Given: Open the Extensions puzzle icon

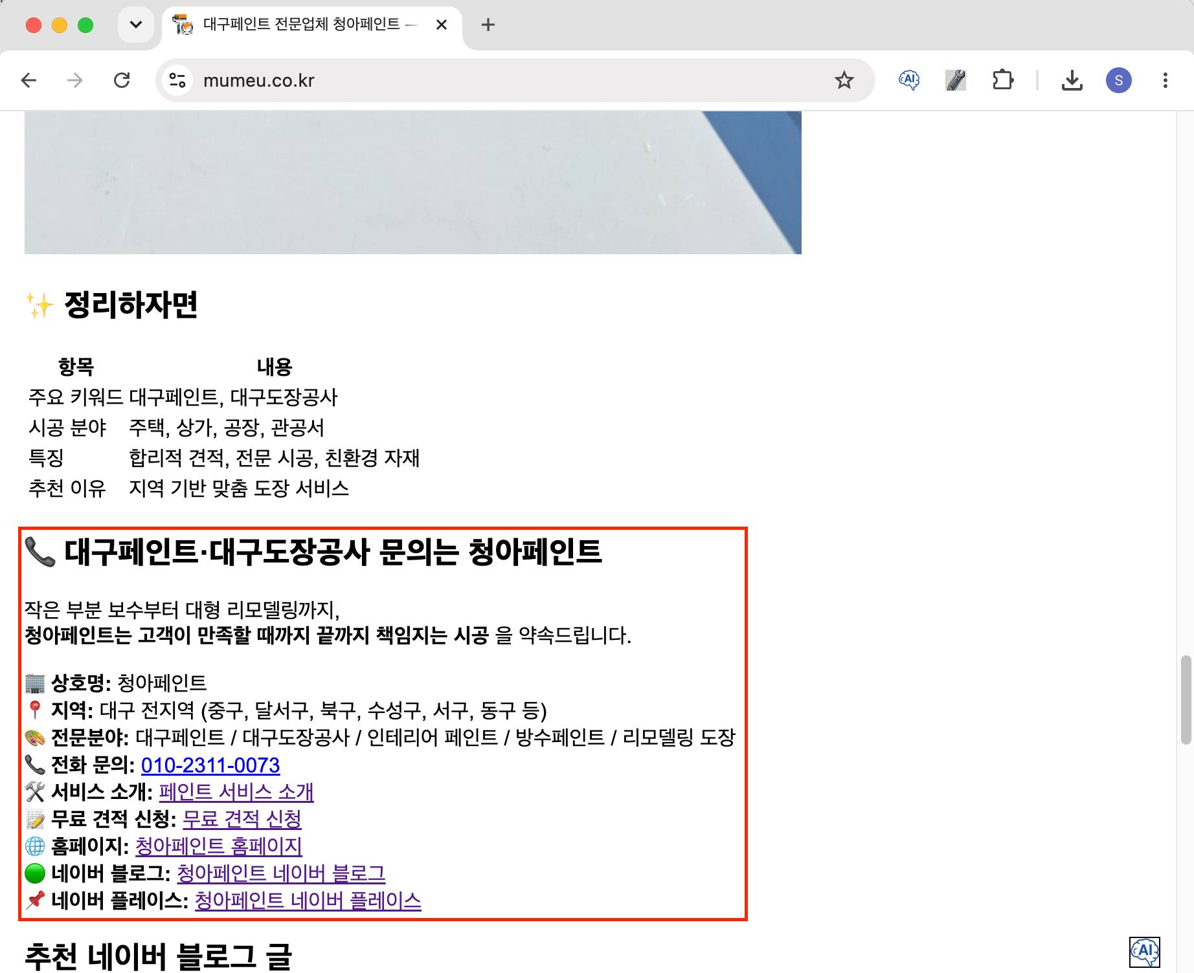Looking at the screenshot, I should (x=1002, y=80).
